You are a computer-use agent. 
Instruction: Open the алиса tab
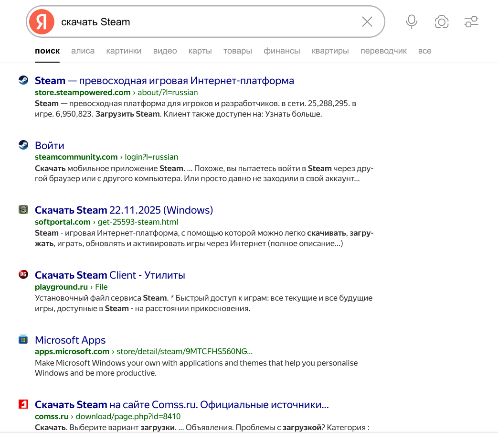(x=83, y=51)
